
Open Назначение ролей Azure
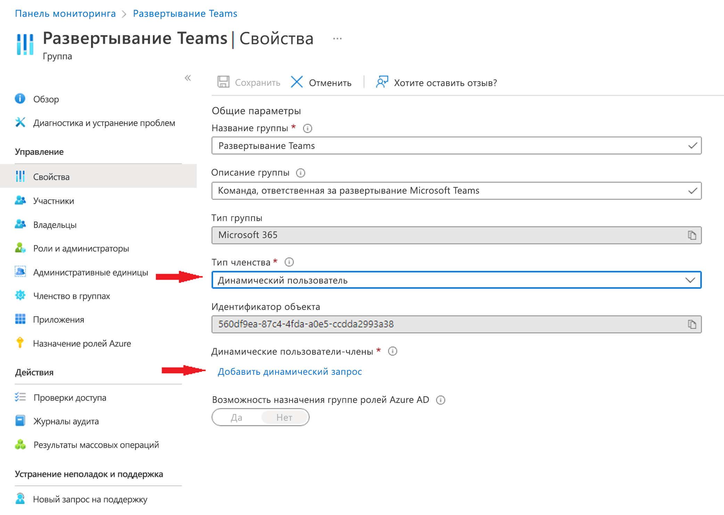click(82, 344)
